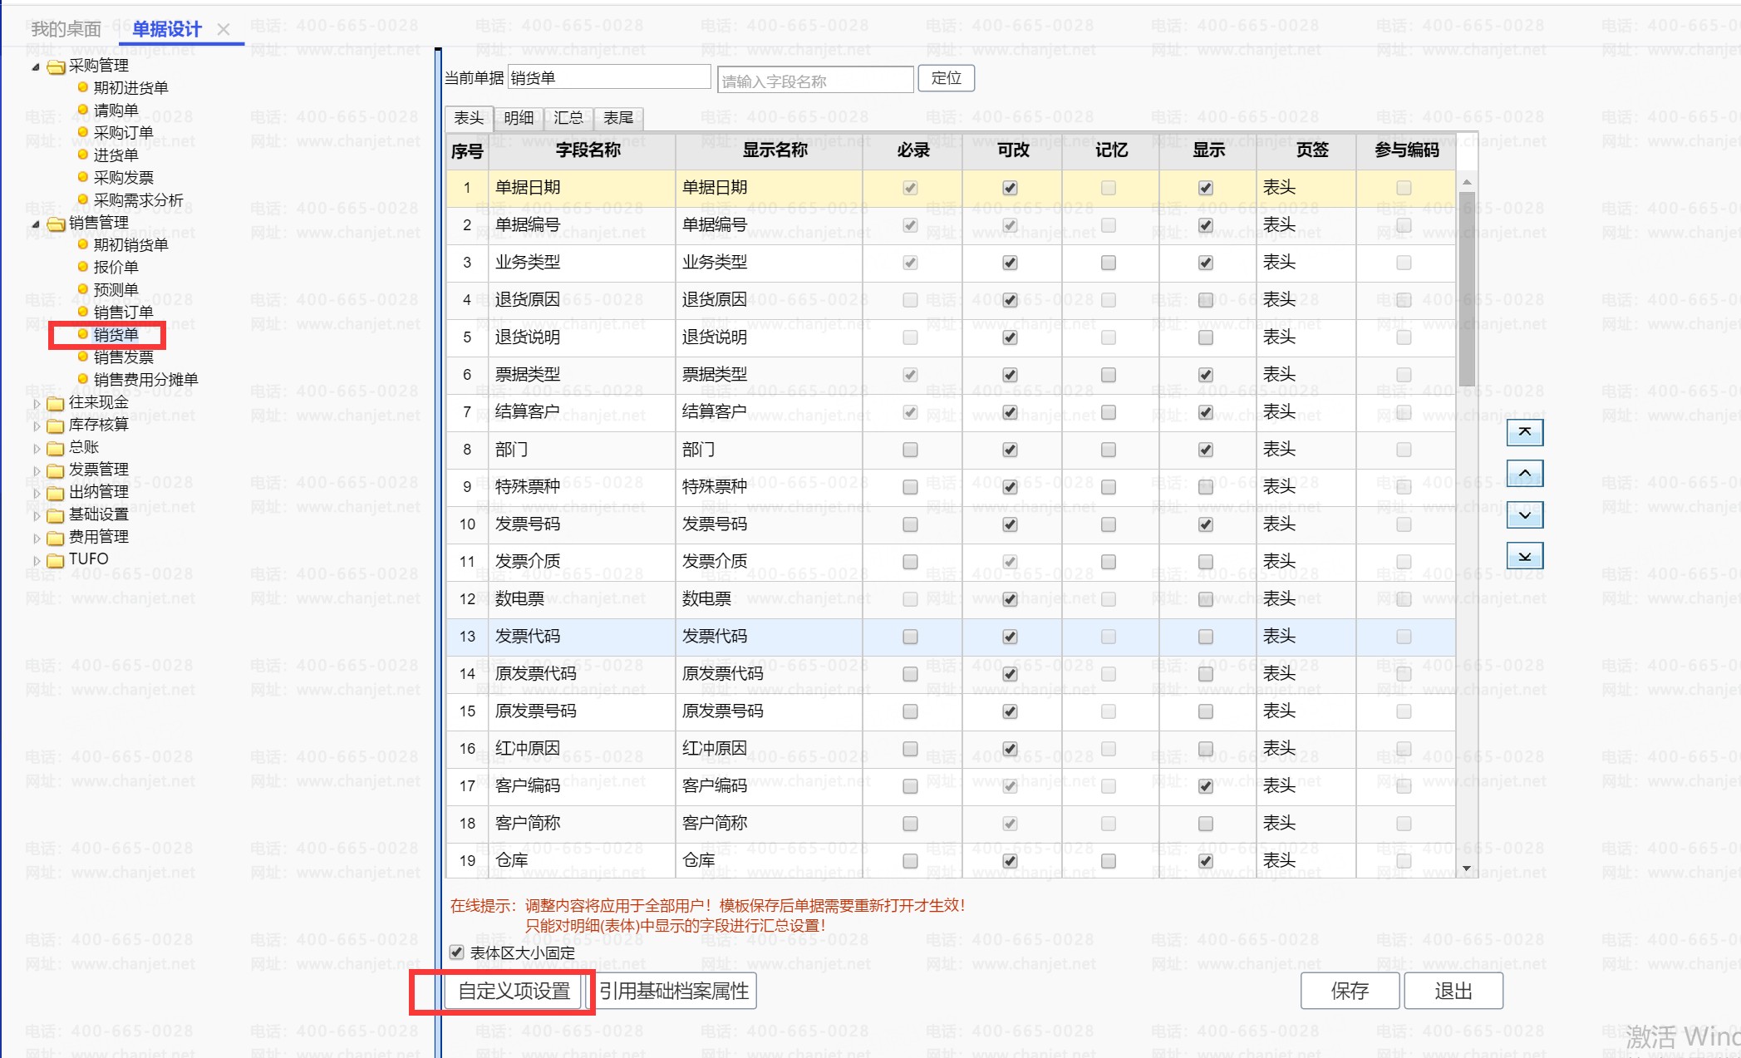Switch to the 我的桌面 tab
Screen dimensions: 1741x1058
[66, 30]
